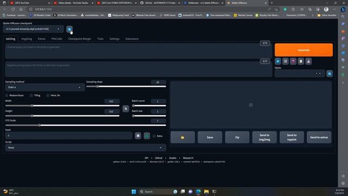Click the orange Generate button
Screen dimensions: 348x196
[303, 50]
